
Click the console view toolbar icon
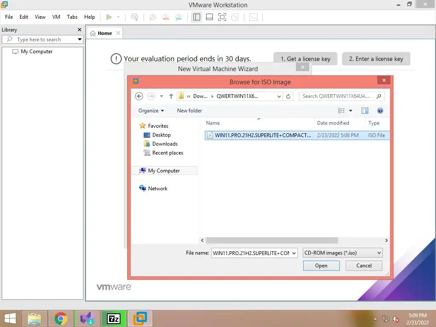coord(253,17)
